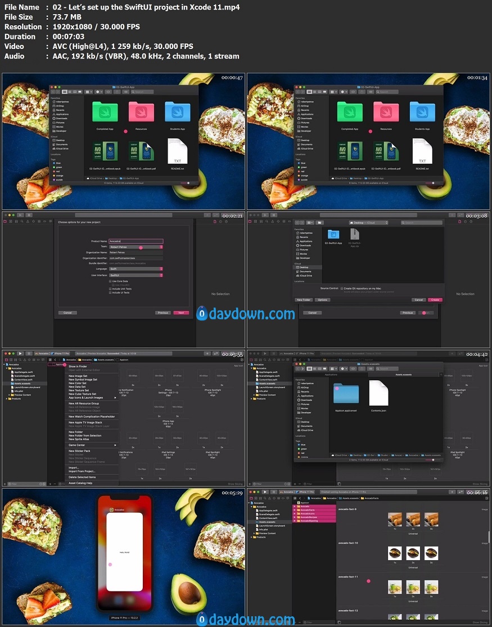Screen dimensions: 492x627
Task: Open Students App folder in 00:00:47 frame
Action: [178, 112]
